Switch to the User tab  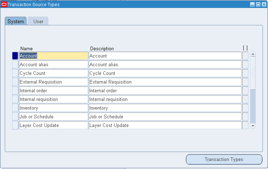pyautogui.click(x=38, y=21)
